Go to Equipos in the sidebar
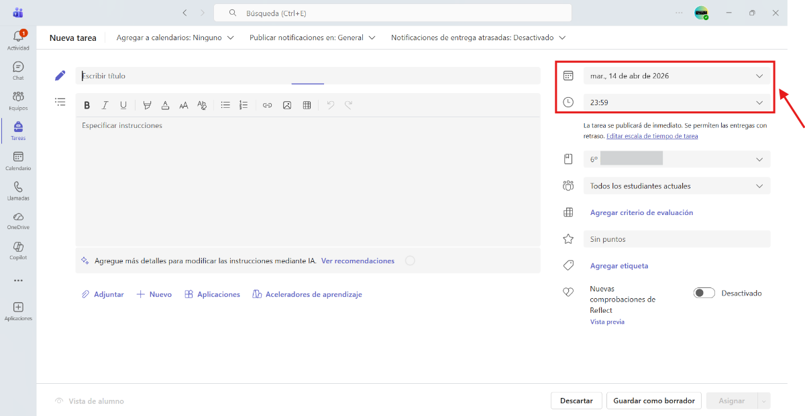Image resolution: width=805 pixels, height=416 pixels. (18, 100)
